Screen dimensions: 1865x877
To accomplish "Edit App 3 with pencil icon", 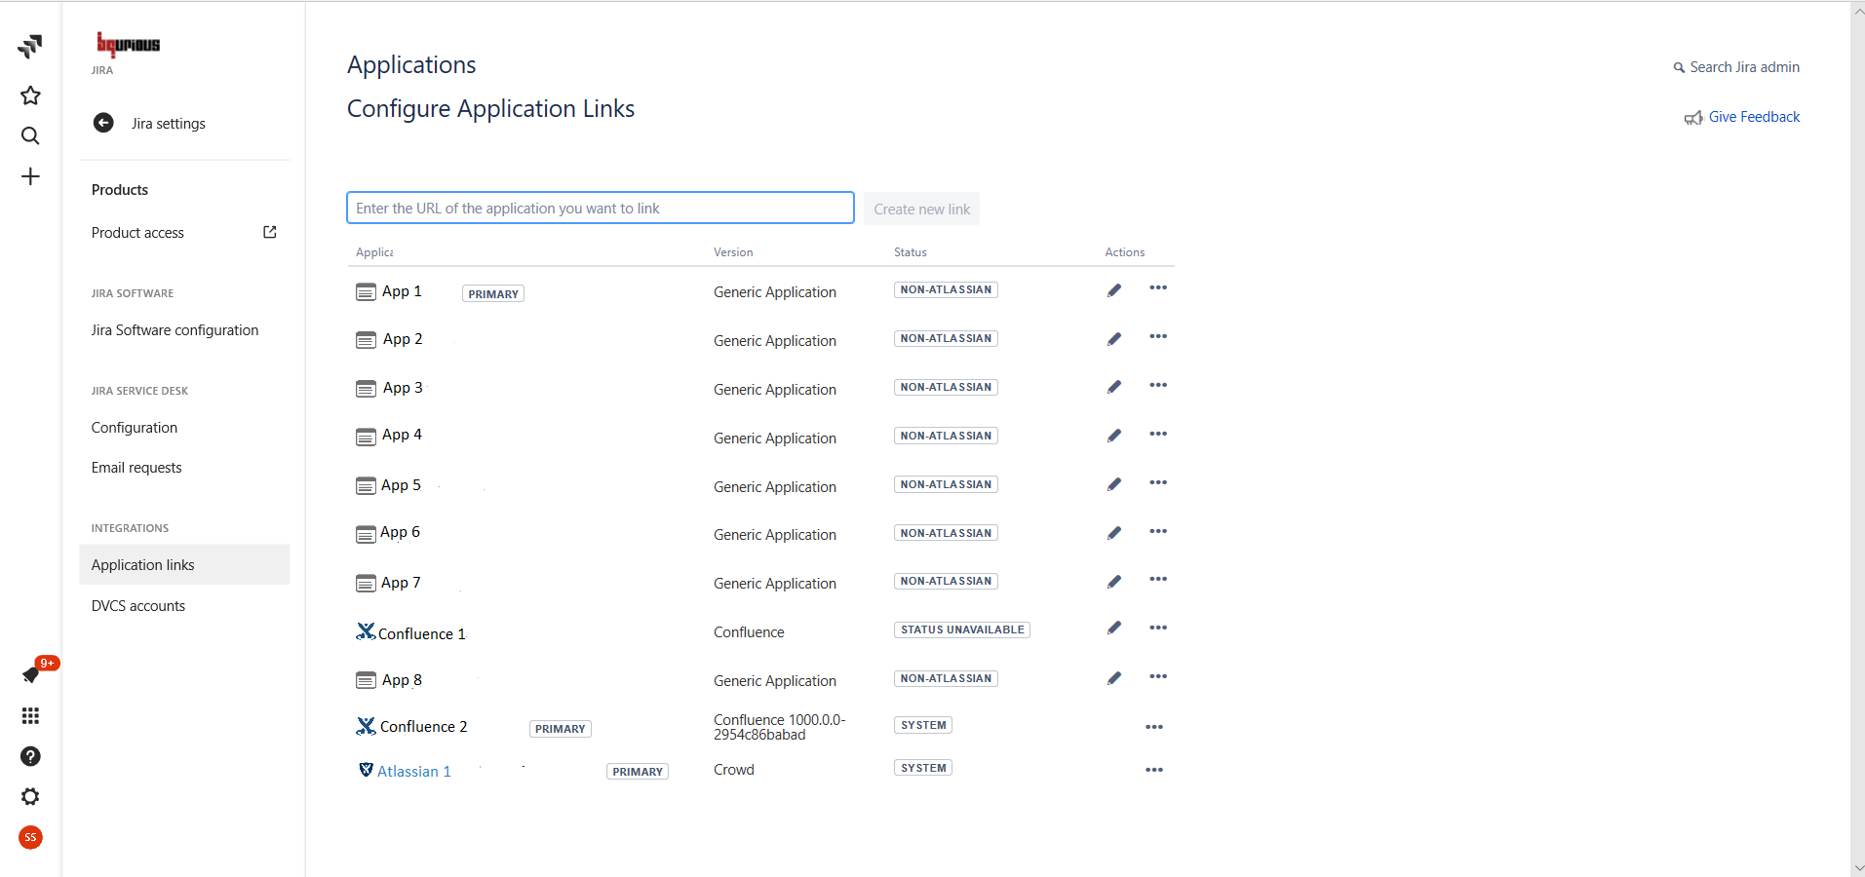I will tap(1114, 387).
